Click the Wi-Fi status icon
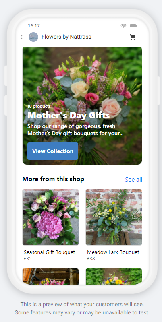162x322 pixels. [124, 26]
